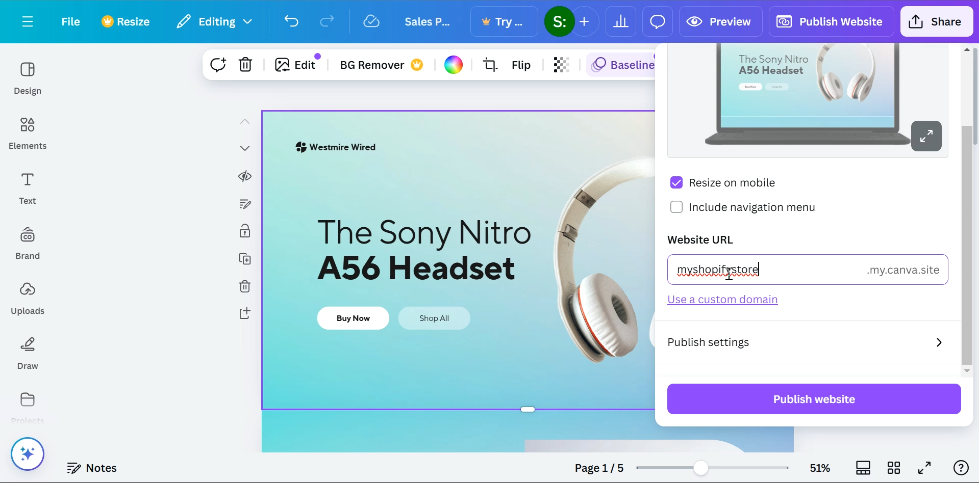Open the analytics chart icon
This screenshot has width=979, height=483.
[621, 21]
